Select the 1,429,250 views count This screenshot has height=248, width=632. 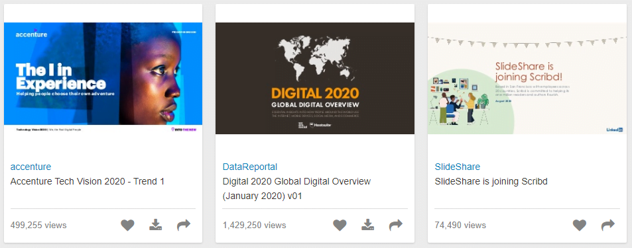[x=255, y=225]
